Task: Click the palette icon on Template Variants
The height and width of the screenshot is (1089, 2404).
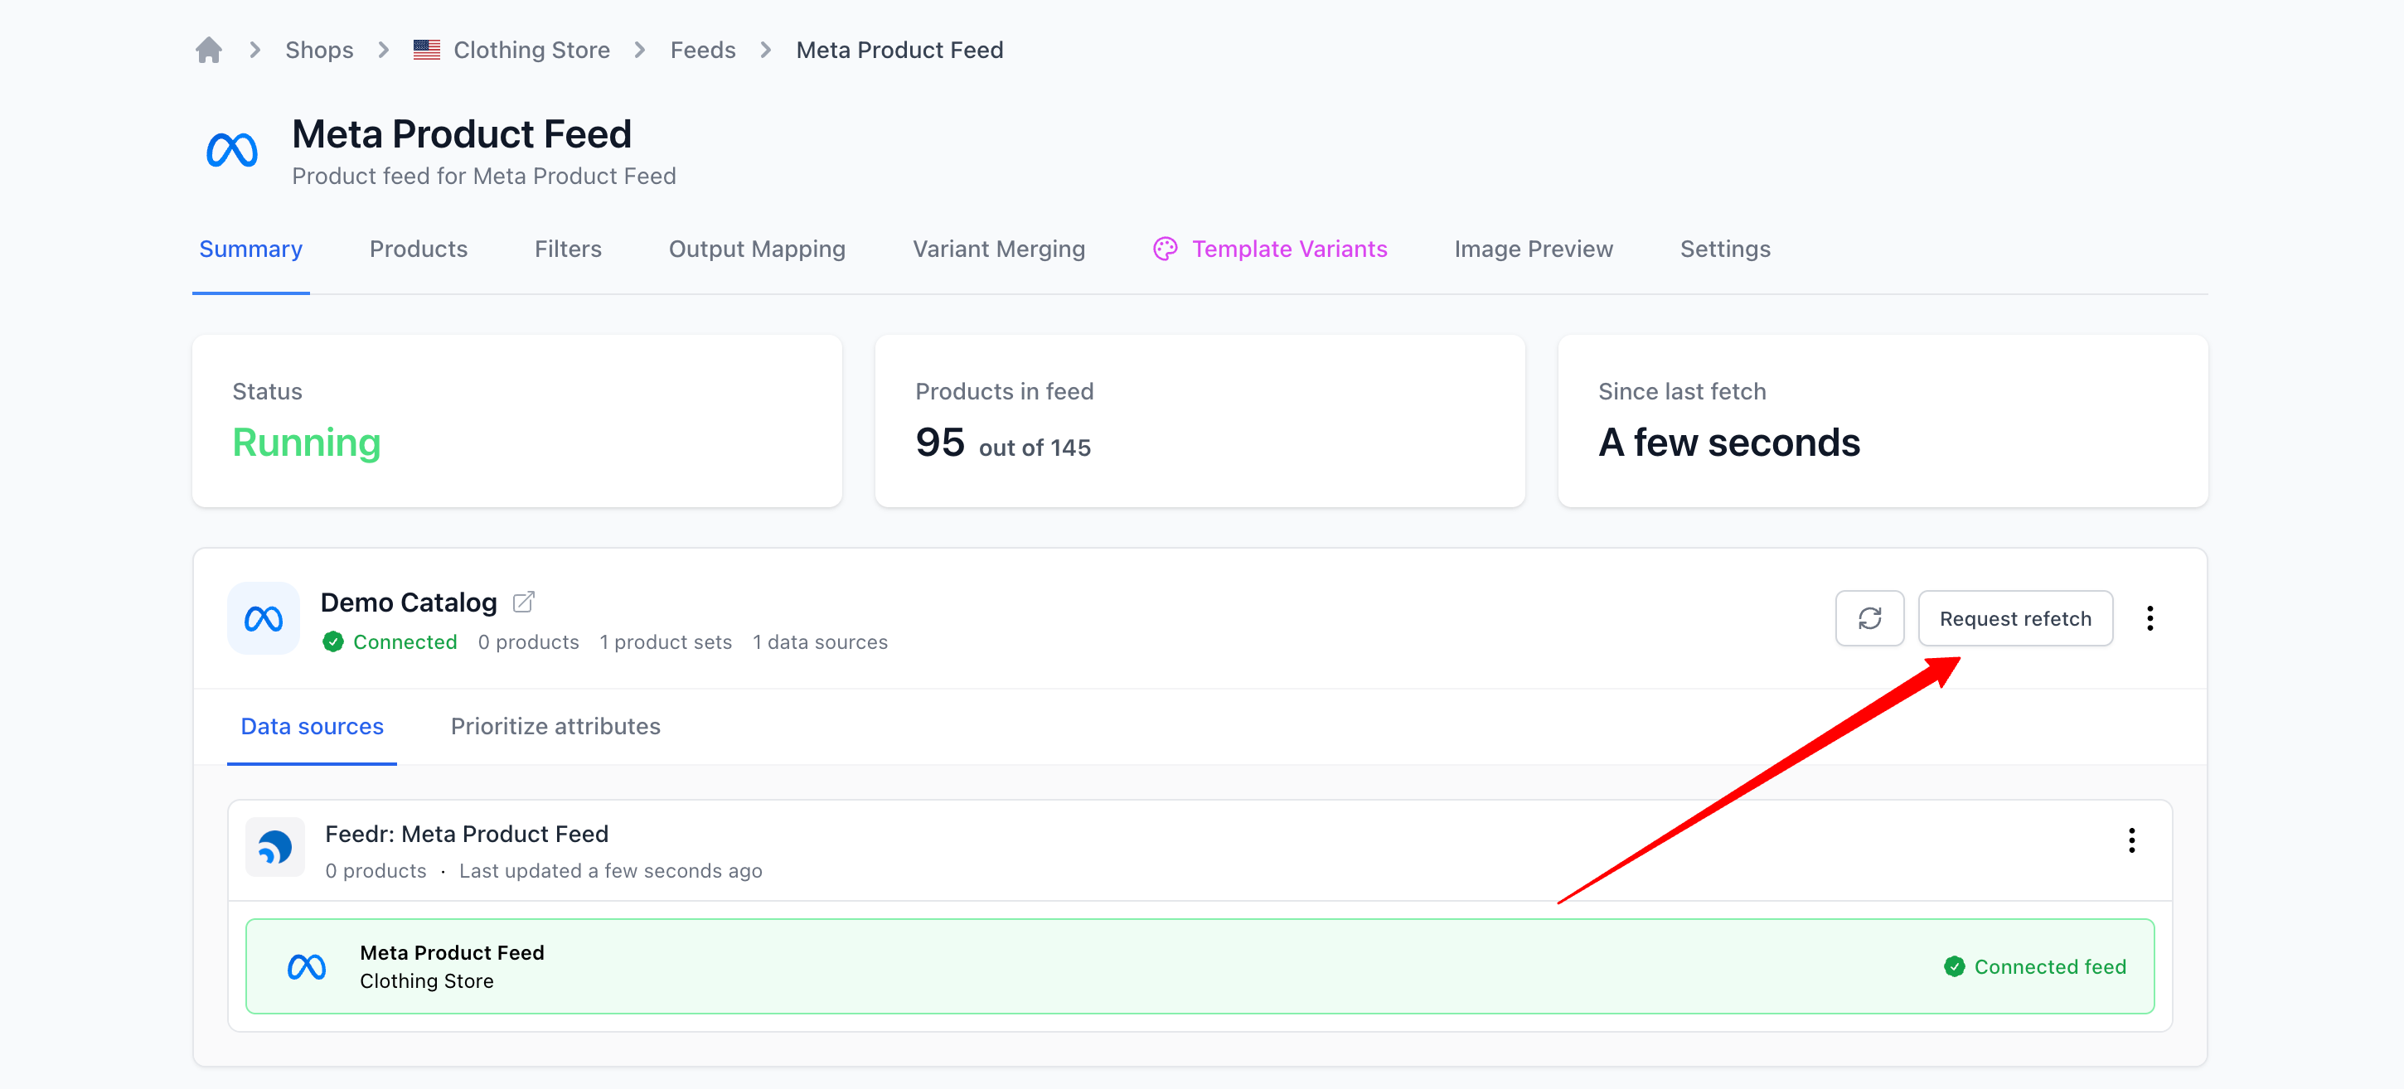Action: pos(1165,249)
